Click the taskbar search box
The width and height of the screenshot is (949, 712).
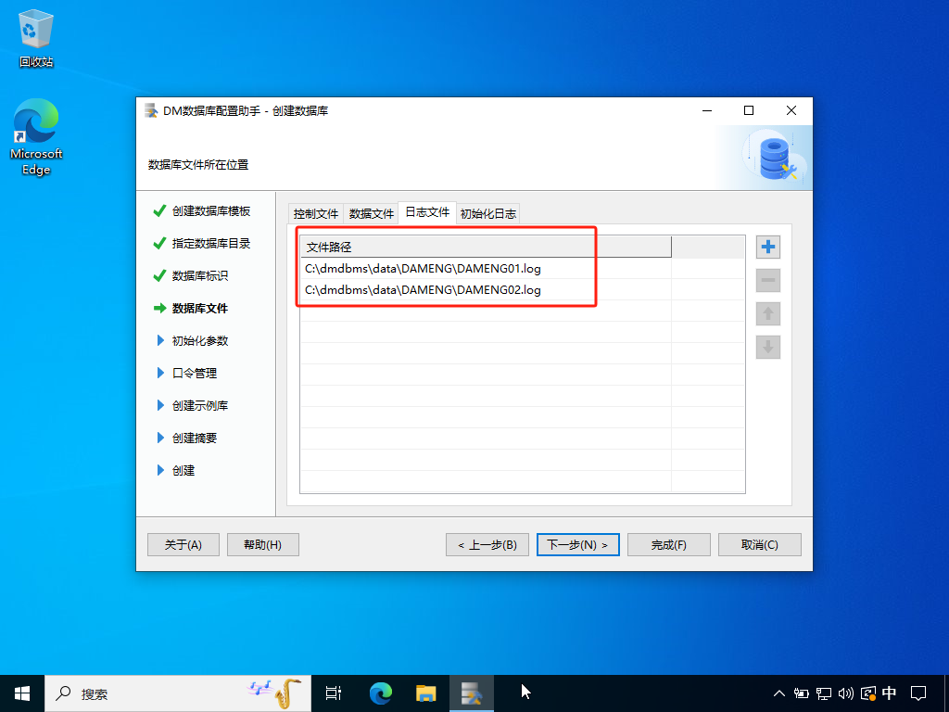[178, 693]
